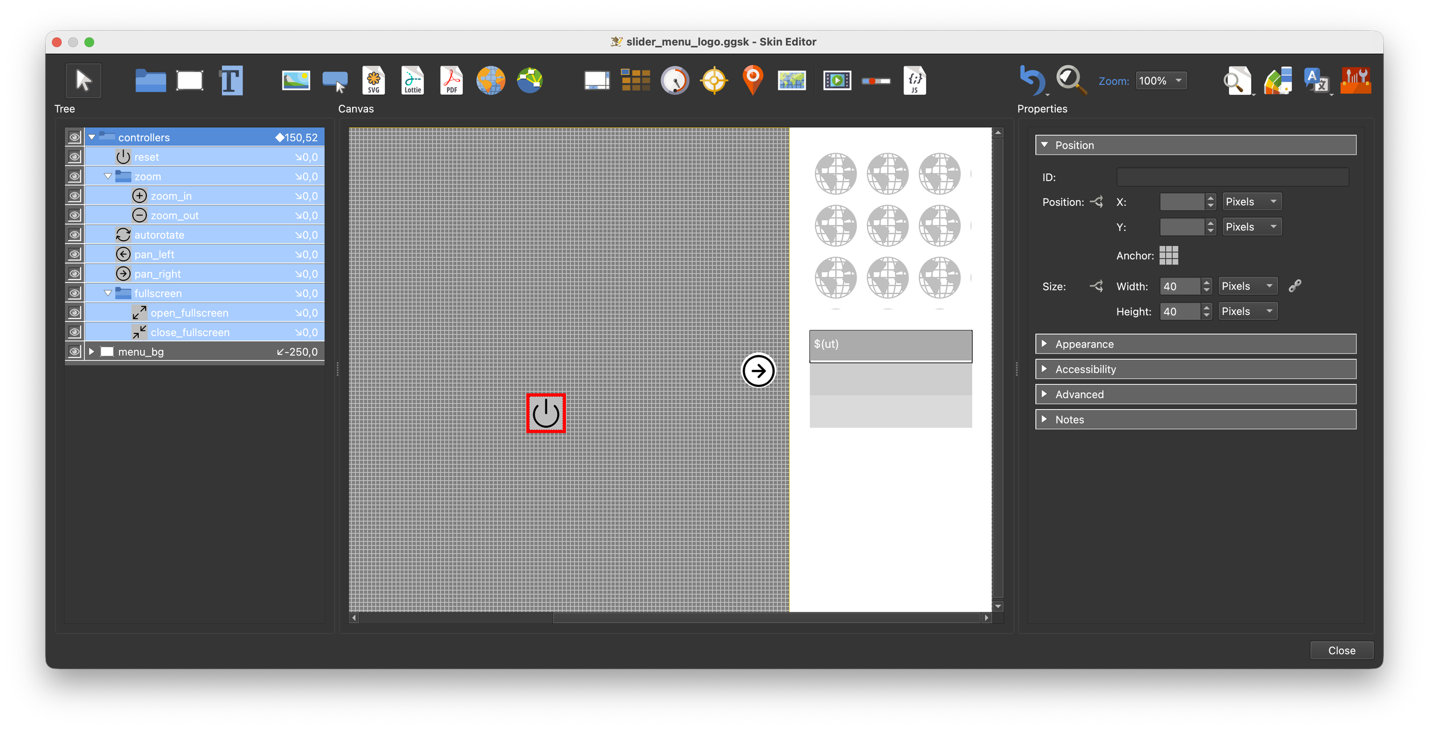Image resolution: width=1429 pixels, height=729 pixels.
Task: Add a Timer clock element
Action: coord(674,81)
